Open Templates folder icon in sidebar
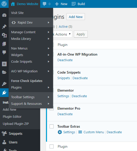Screen dimensions: 137x151 click(4, 72)
